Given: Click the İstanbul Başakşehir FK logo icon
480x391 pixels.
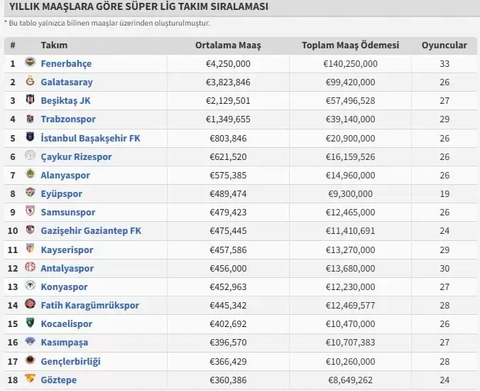Looking at the screenshot, I should [x=31, y=137].
